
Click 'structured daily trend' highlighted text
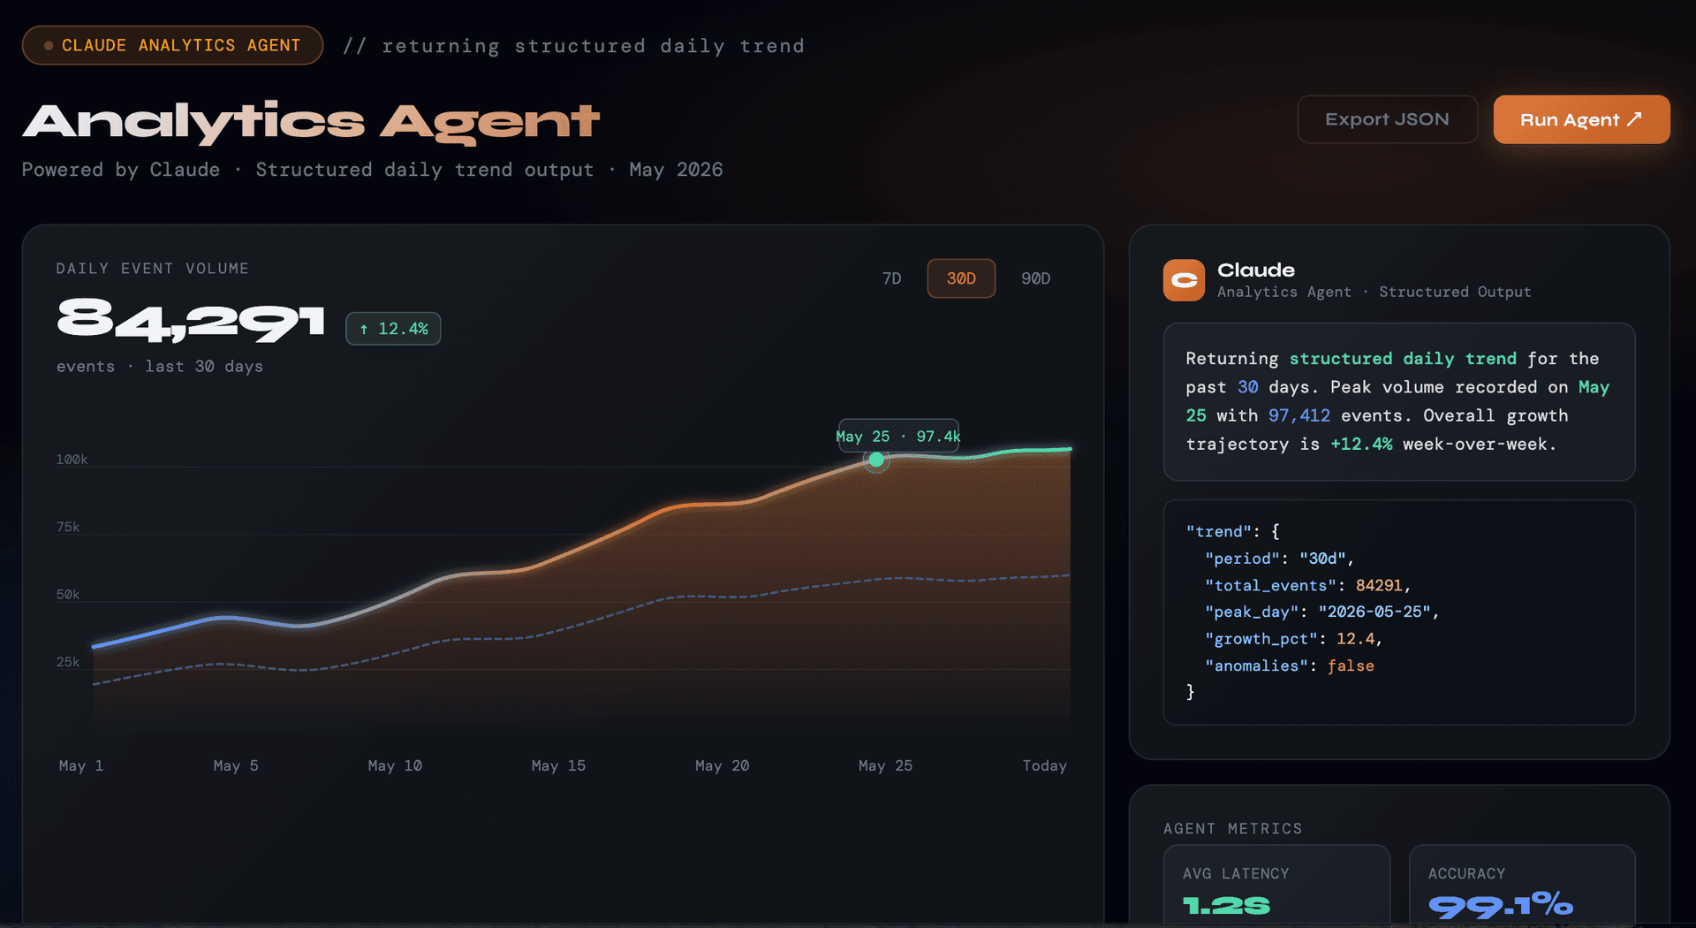tap(1403, 359)
